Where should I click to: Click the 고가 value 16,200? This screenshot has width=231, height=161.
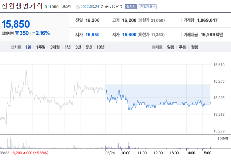coord(129,20)
